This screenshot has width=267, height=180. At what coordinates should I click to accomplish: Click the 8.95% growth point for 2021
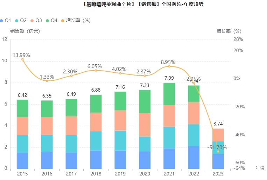169,66
